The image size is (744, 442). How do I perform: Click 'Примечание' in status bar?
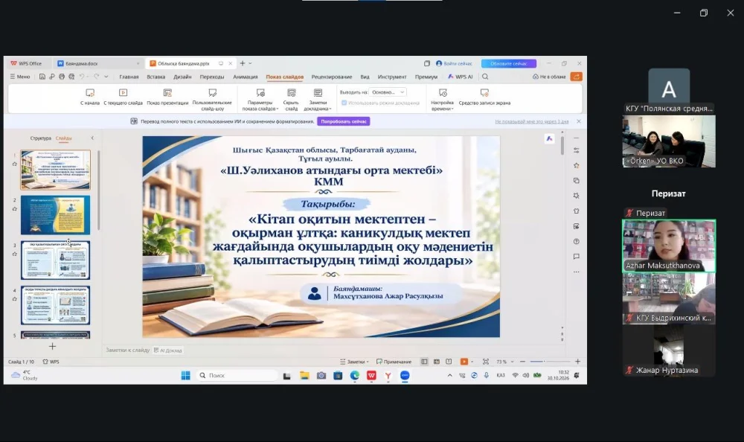tap(394, 362)
